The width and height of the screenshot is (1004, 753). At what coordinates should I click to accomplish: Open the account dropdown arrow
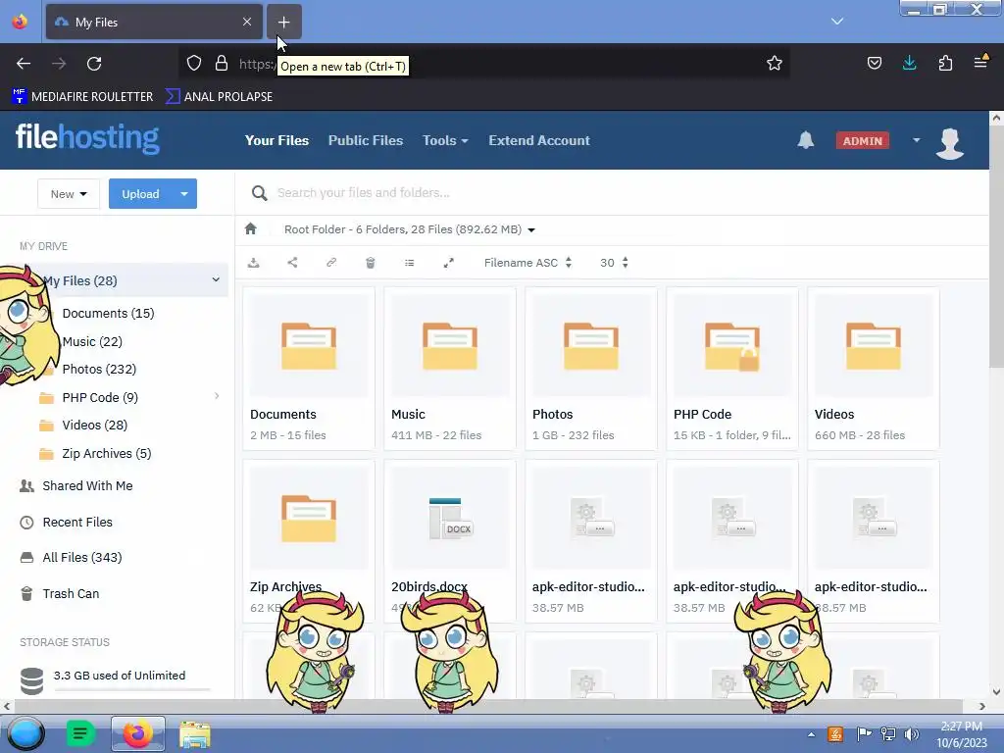917,140
